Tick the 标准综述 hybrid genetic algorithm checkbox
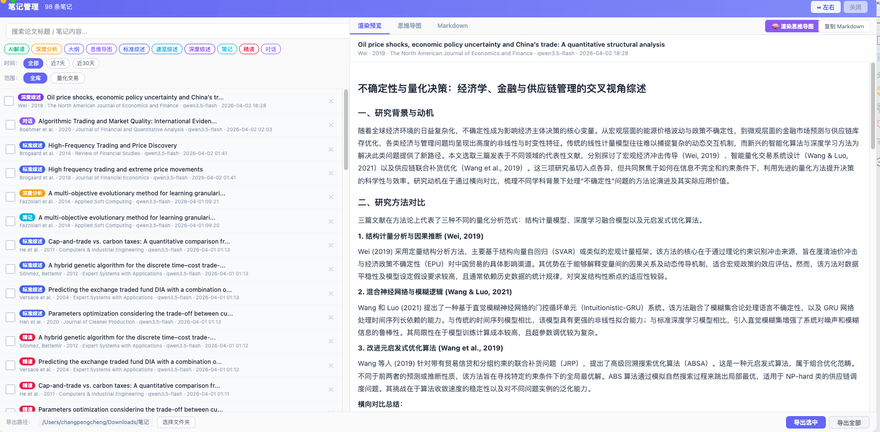Image resolution: width=880 pixels, height=432 pixels. [x=10, y=269]
